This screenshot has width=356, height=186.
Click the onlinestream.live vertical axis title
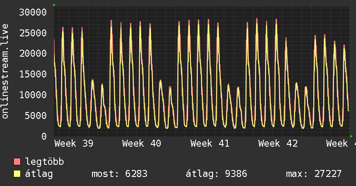coord(5,71)
